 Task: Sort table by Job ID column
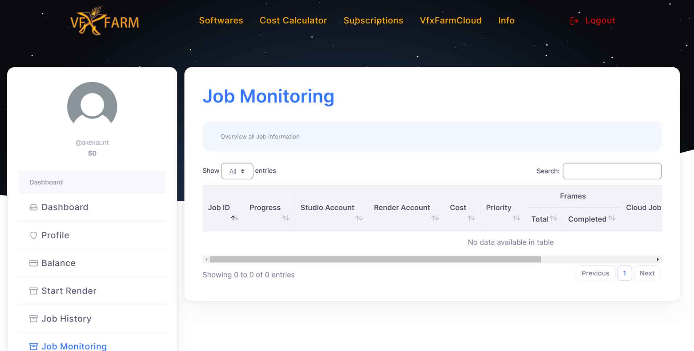pos(234,218)
